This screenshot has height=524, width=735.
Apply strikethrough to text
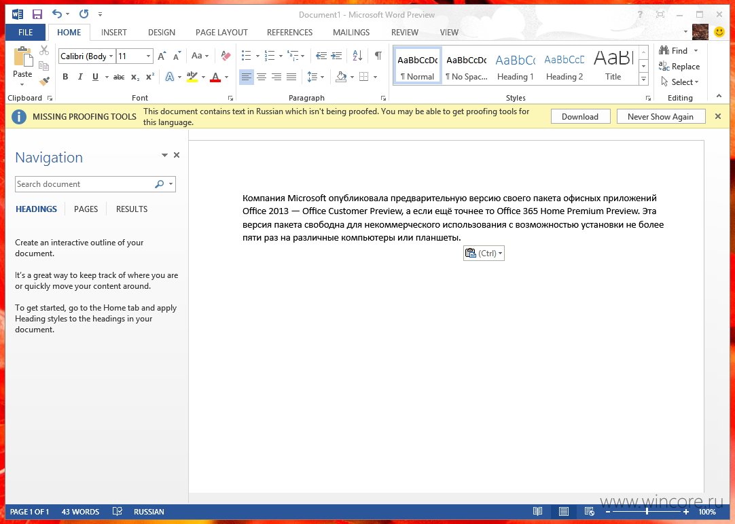coord(119,77)
